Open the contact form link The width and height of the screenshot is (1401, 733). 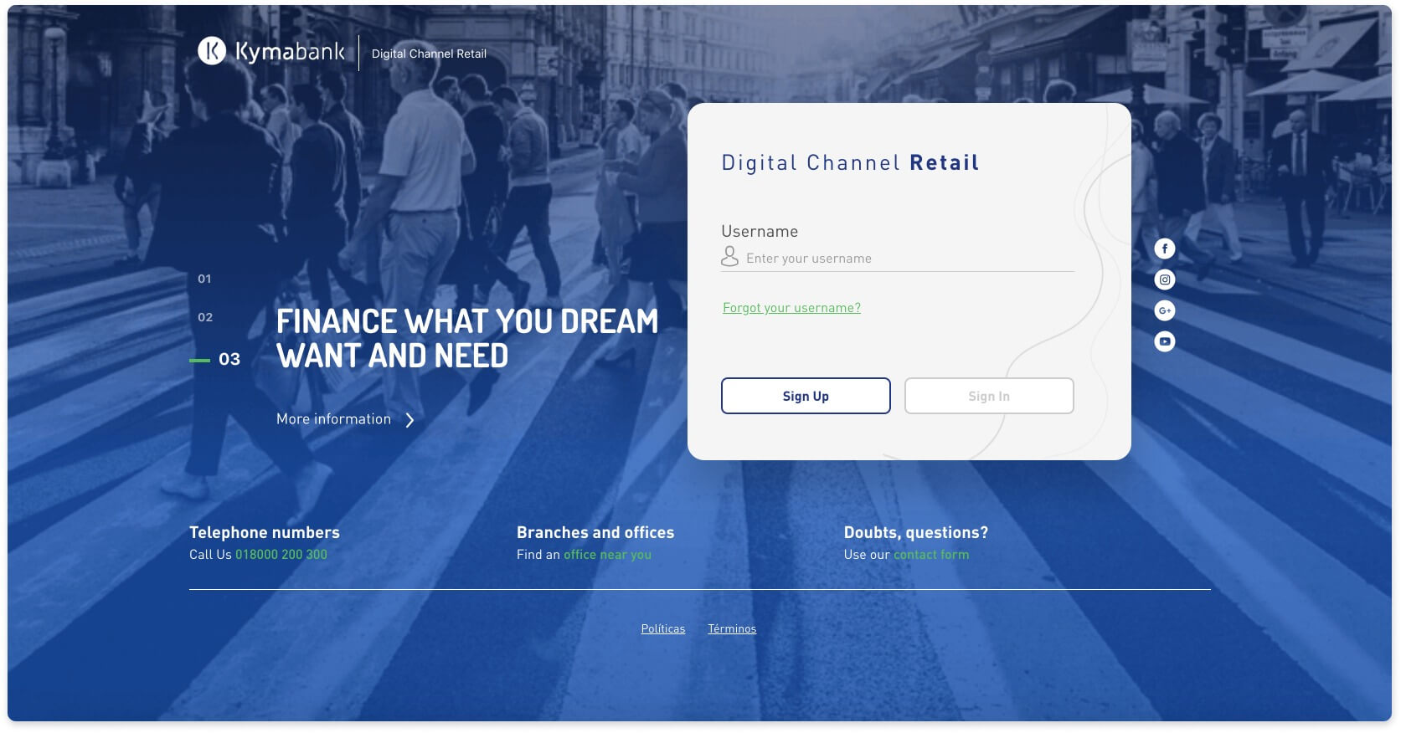coord(931,555)
